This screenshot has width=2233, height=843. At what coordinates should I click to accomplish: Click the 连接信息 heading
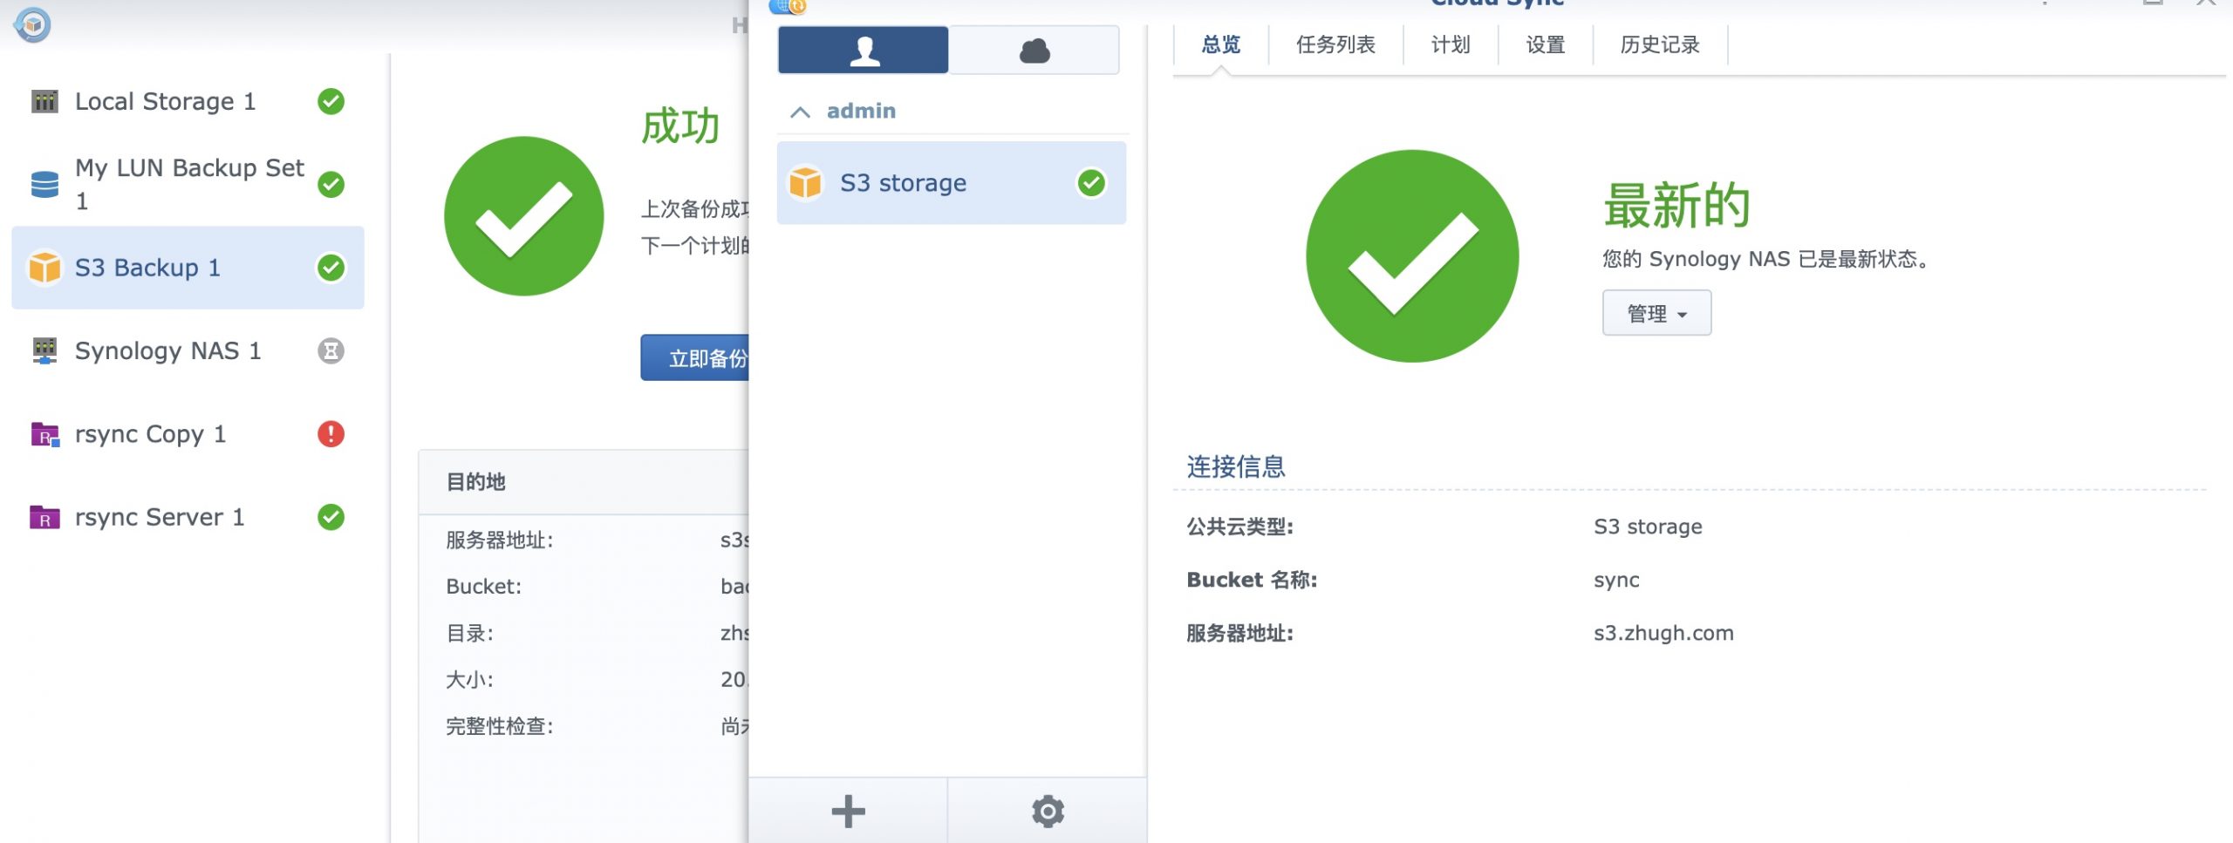[x=1235, y=467]
